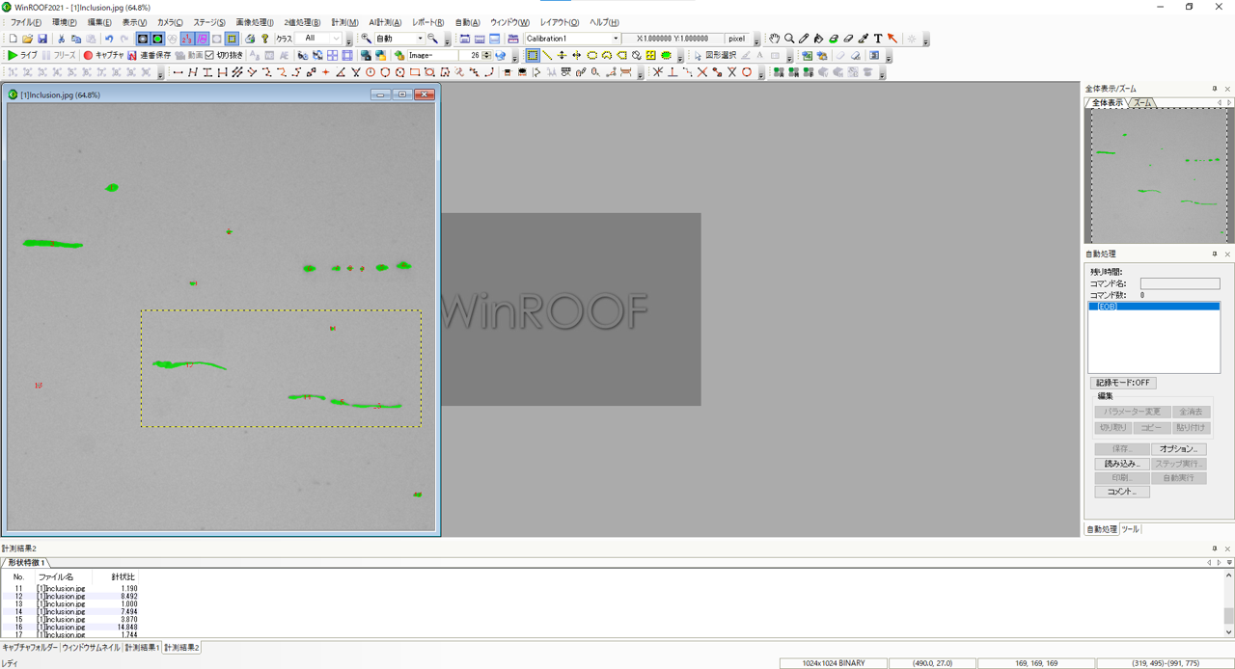
Task: Click the overview thumbnail in 全体表示 panel
Action: click(1158, 174)
